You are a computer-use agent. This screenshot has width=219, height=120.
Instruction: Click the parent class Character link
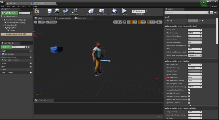(213, 6)
